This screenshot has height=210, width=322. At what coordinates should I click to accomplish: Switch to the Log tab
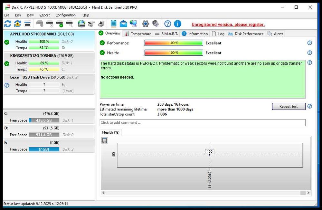218,34
